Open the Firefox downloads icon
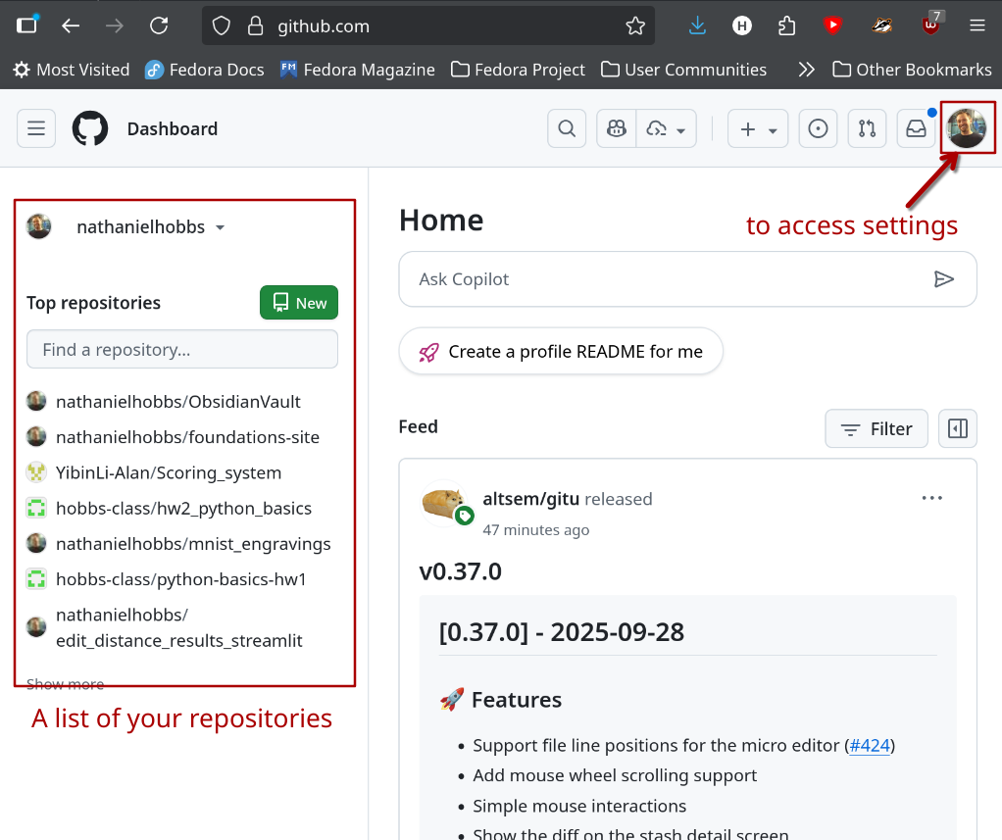The width and height of the screenshot is (1002, 840). point(697,25)
